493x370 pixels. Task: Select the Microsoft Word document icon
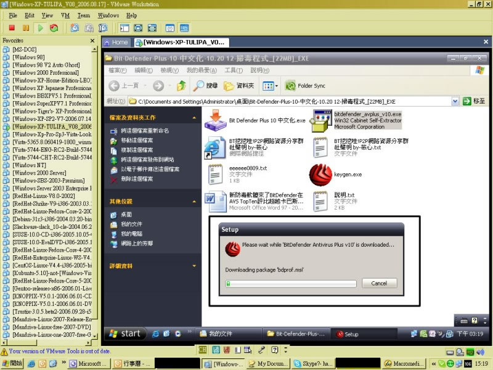pyautogui.click(x=215, y=202)
